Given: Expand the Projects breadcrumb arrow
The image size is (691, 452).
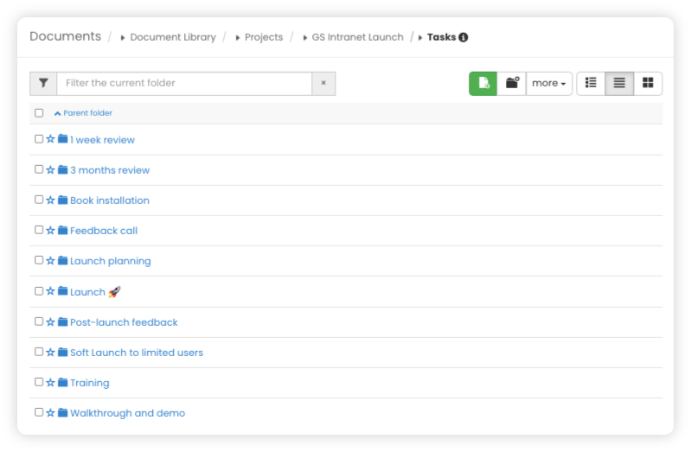Looking at the screenshot, I should pyautogui.click(x=238, y=38).
